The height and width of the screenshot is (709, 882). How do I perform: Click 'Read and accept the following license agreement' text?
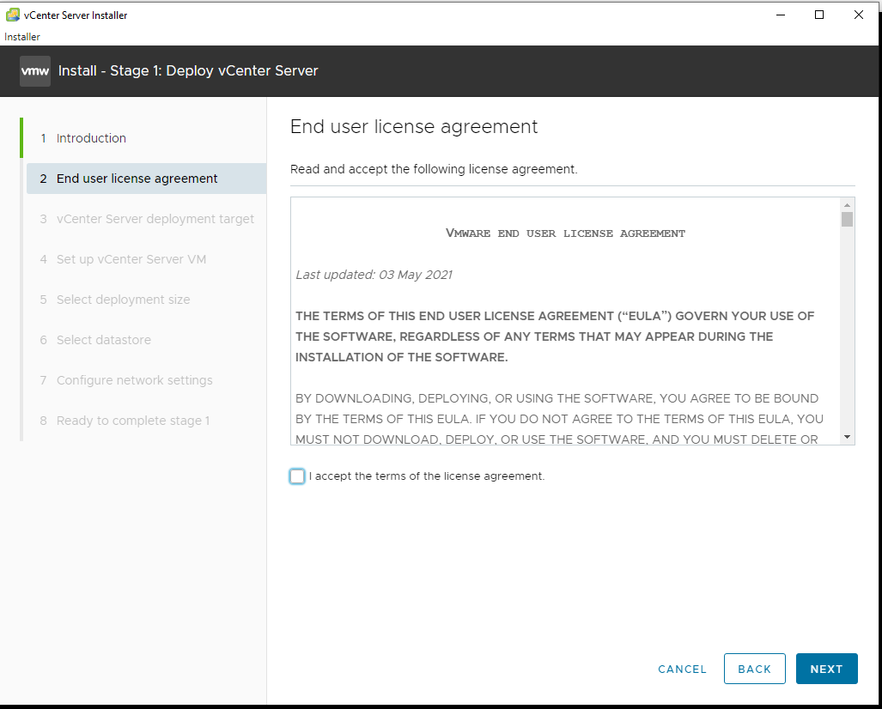click(434, 169)
